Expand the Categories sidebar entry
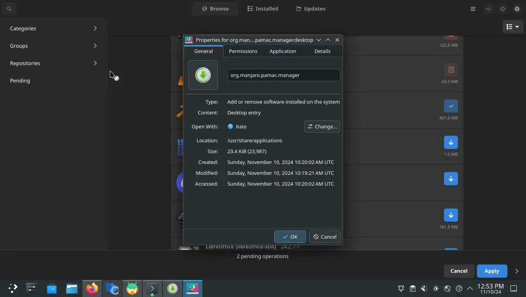This screenshot has height=297, width=526. click(54, 28)
